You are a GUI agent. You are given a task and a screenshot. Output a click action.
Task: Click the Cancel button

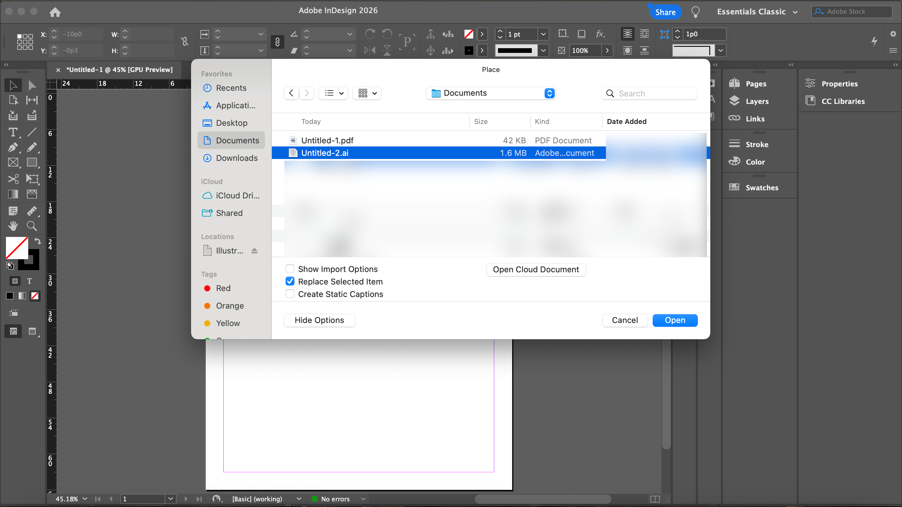[625, 320]
